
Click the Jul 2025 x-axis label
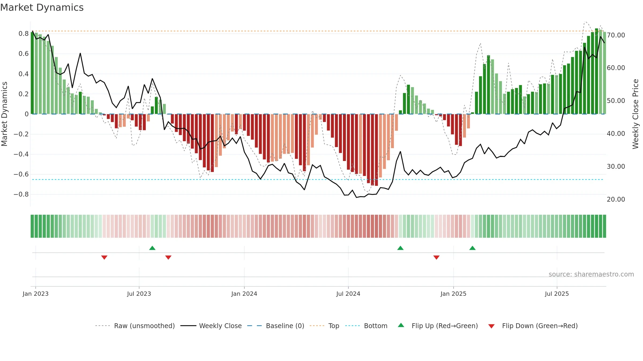click(x=557, y=294)
